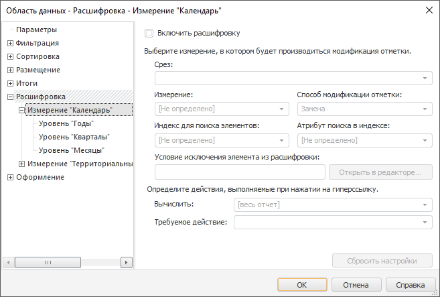
Task: Select "Параметры" in the tree
Action: point(36,29)
